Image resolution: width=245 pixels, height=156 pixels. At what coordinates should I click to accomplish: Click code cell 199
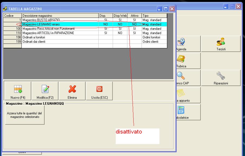tap(12, 42)
